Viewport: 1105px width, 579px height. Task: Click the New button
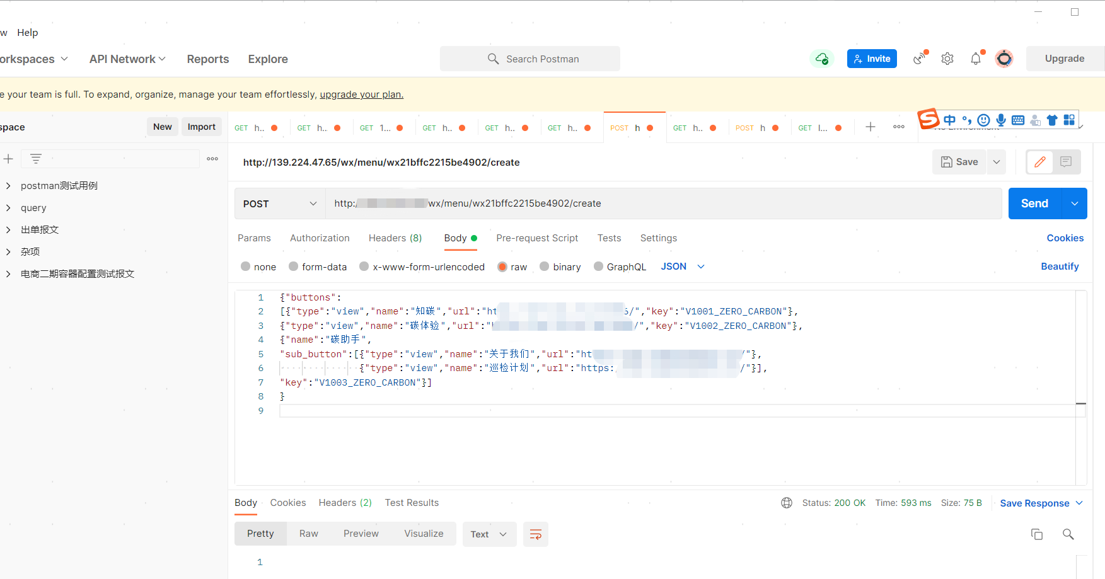pos(163,127)
